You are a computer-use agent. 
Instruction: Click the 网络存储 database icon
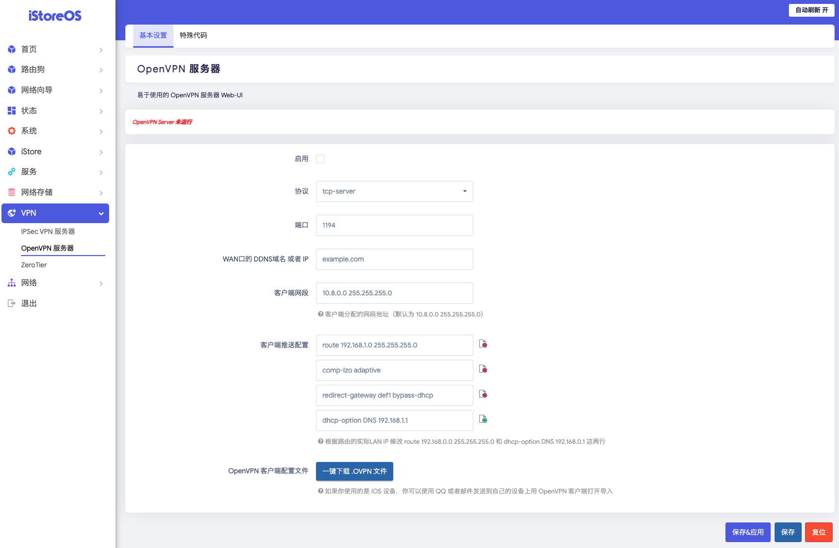(x=12, y=192)
